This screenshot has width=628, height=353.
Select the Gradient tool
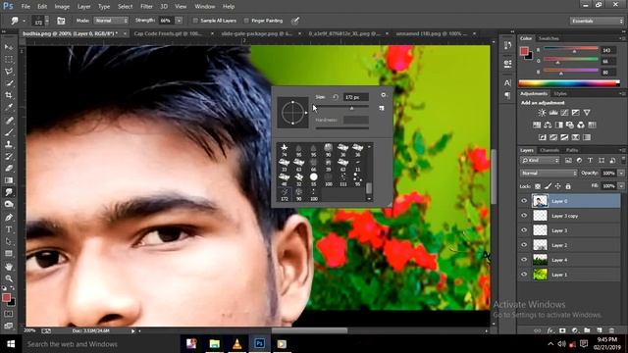(9, 180)
